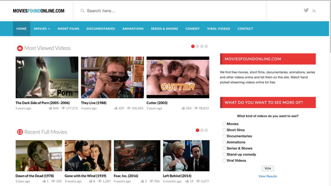Open the Recent Full Movies heading

pyautogui.click(x=46, y=132)
